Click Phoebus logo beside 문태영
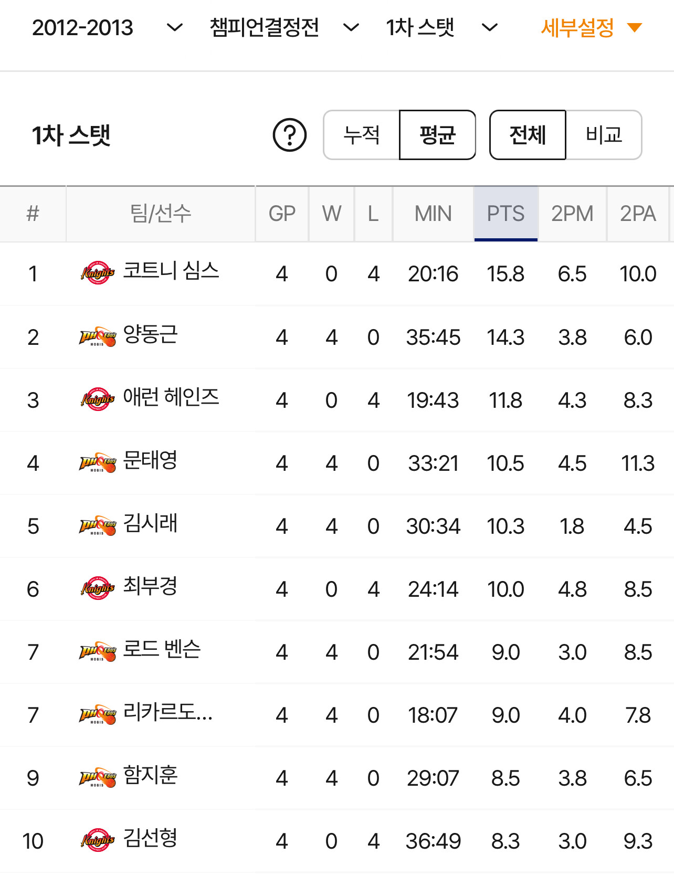The width and height of the screenshot is (674, 876). (x=98, y=462)
